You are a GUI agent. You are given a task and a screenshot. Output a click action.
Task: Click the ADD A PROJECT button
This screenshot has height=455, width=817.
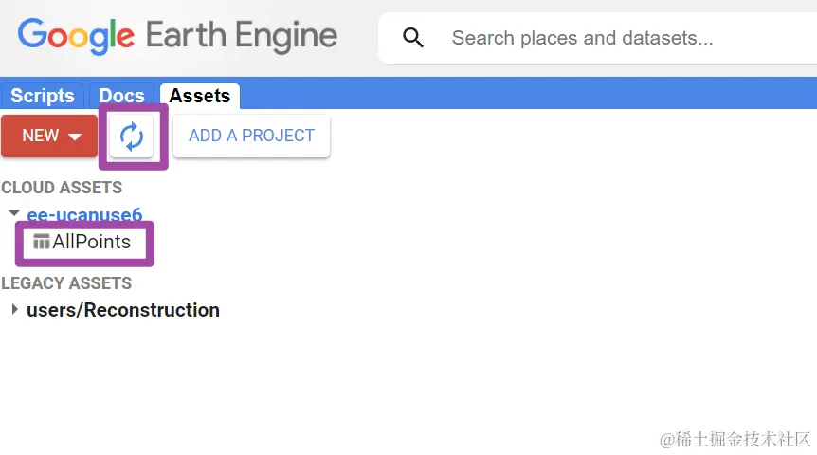pyautogui.click(x=252, y=136)
